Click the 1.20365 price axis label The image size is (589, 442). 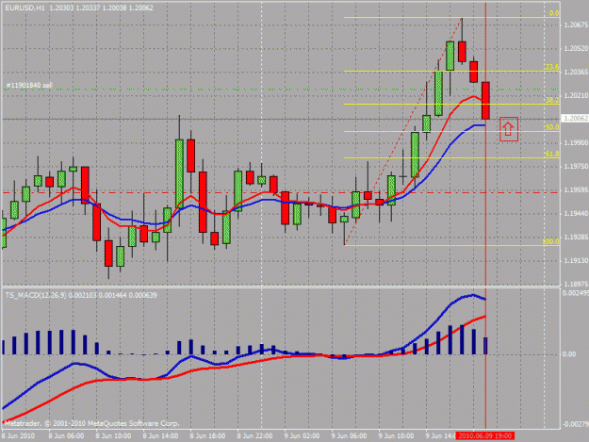tap(576, 73)
